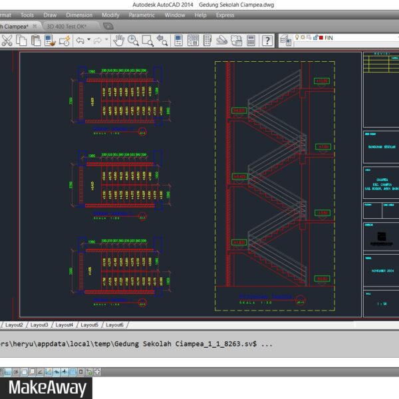
Task: Click the new drawing tab button
Action: point(108,26)
